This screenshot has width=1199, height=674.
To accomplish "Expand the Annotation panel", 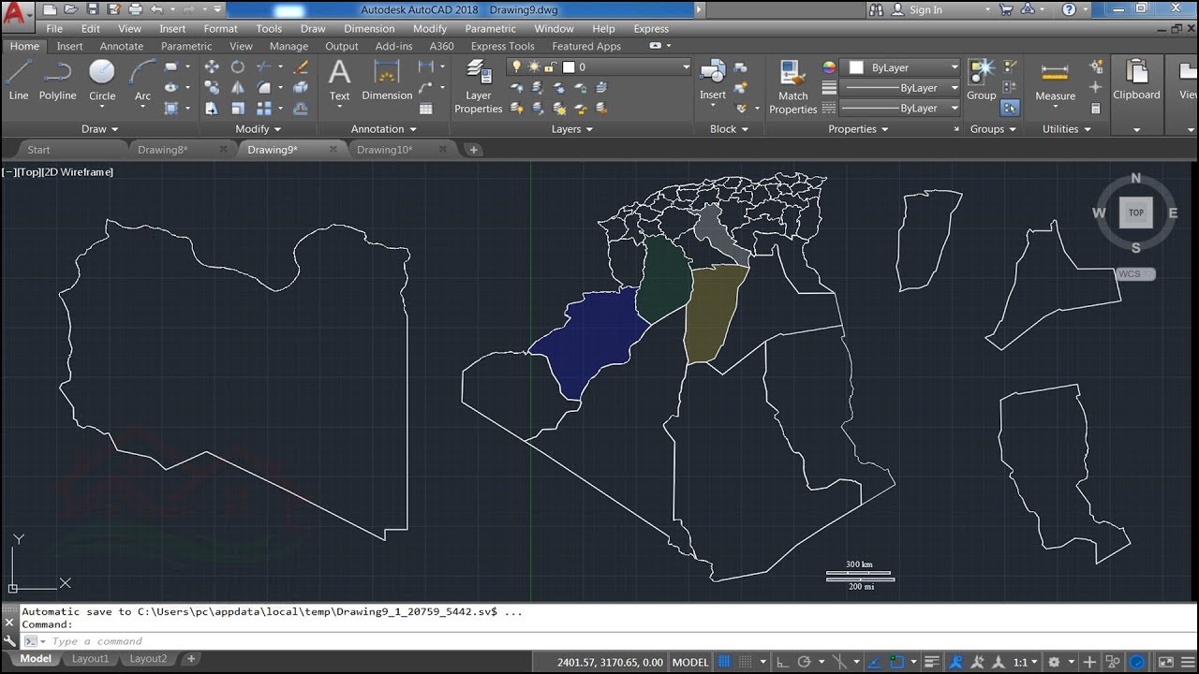I will pos(383,129).
